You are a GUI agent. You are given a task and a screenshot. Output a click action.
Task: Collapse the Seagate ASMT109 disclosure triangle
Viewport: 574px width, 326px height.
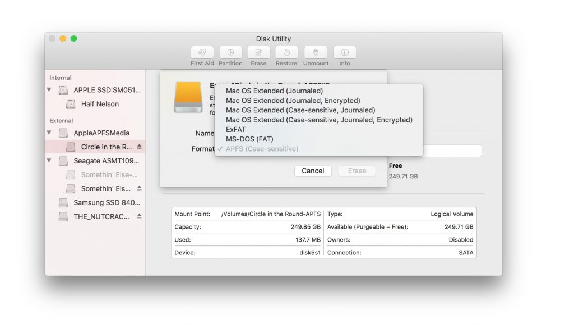point(49,161)
